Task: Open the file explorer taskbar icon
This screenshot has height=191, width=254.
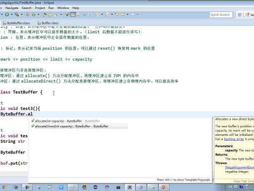Action: tap(152, 188)
